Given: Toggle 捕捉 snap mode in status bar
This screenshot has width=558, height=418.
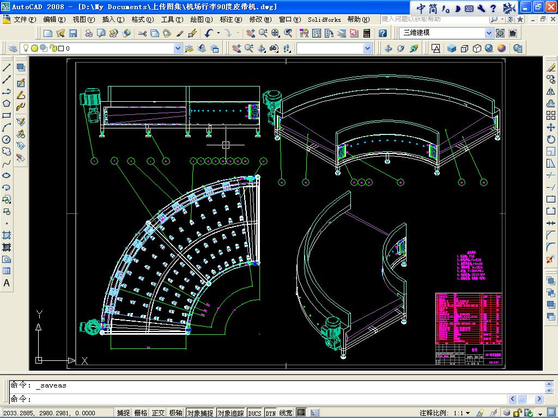Looking at the screenshot, I should [x=124, y=413].
